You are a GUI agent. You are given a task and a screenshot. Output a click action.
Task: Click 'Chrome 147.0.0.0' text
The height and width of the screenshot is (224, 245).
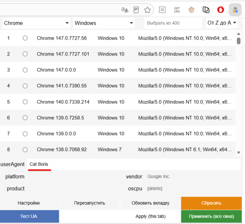click(56, 70)
